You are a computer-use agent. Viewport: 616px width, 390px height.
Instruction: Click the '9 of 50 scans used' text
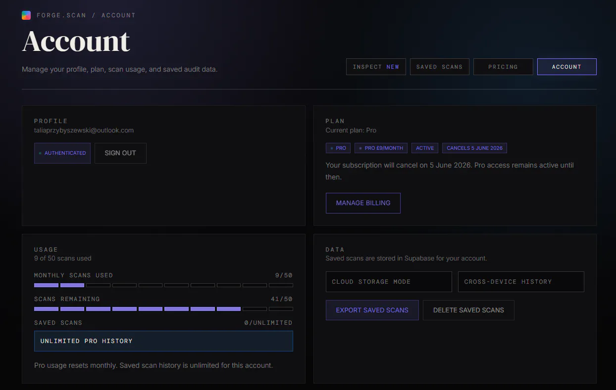[x=63, y=259]
